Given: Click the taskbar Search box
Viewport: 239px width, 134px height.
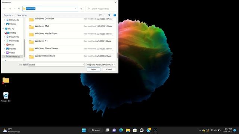Looking at the screenshot, I should (x=96, y=130).
